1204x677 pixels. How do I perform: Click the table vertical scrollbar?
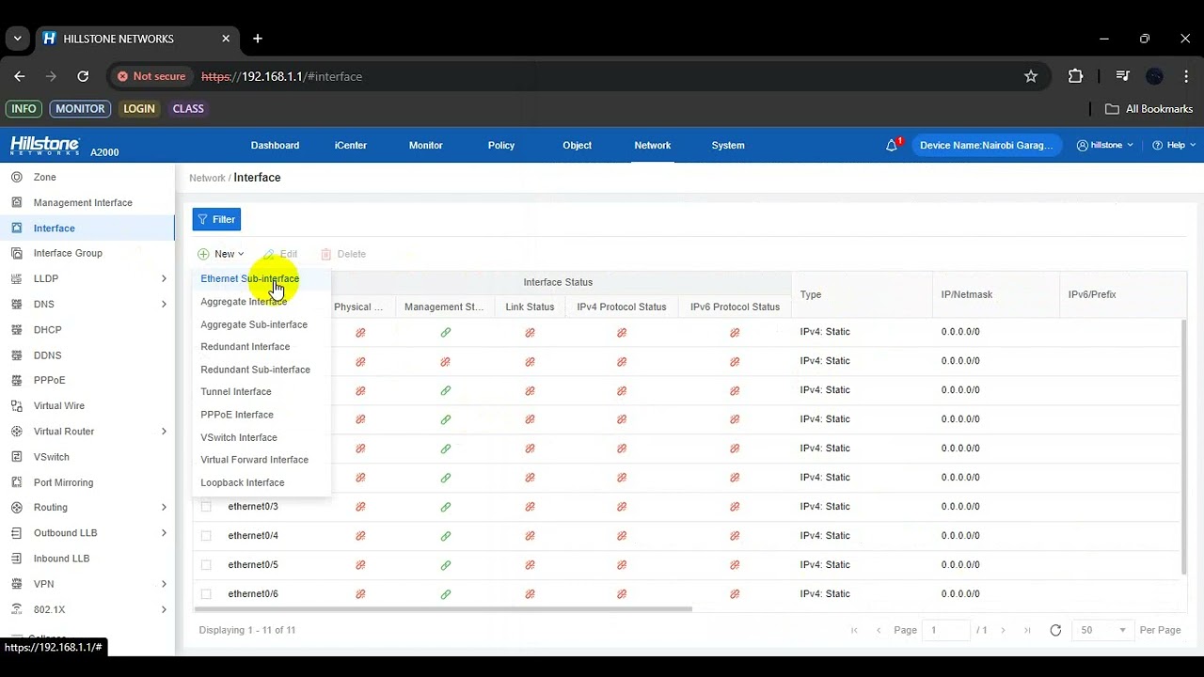pos(1184,447)
